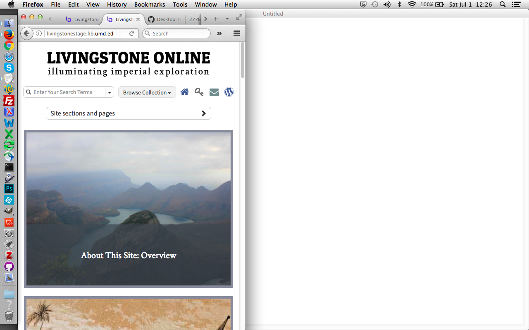Image resolution: width=529 pixels, height=330 pixels.
Task: Open the Window menu
Action: click(x=206, y=5)
